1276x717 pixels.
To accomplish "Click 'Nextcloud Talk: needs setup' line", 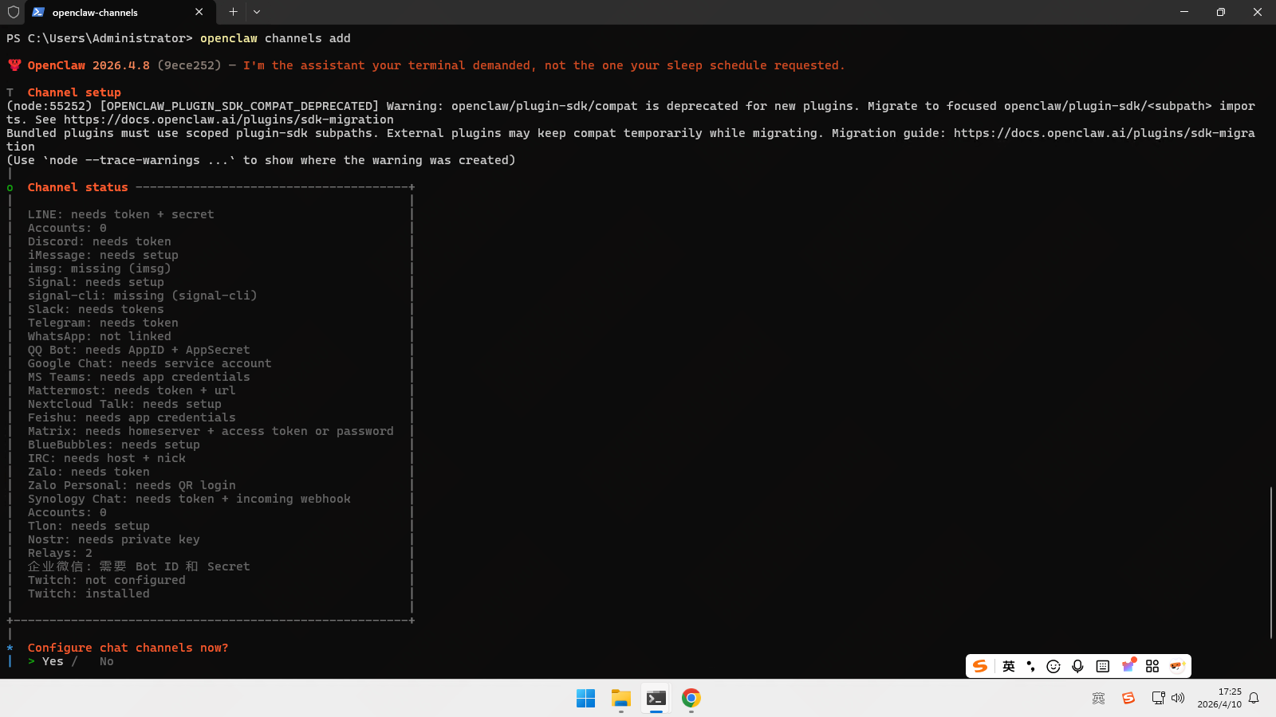I will click(x=124, y=404).
